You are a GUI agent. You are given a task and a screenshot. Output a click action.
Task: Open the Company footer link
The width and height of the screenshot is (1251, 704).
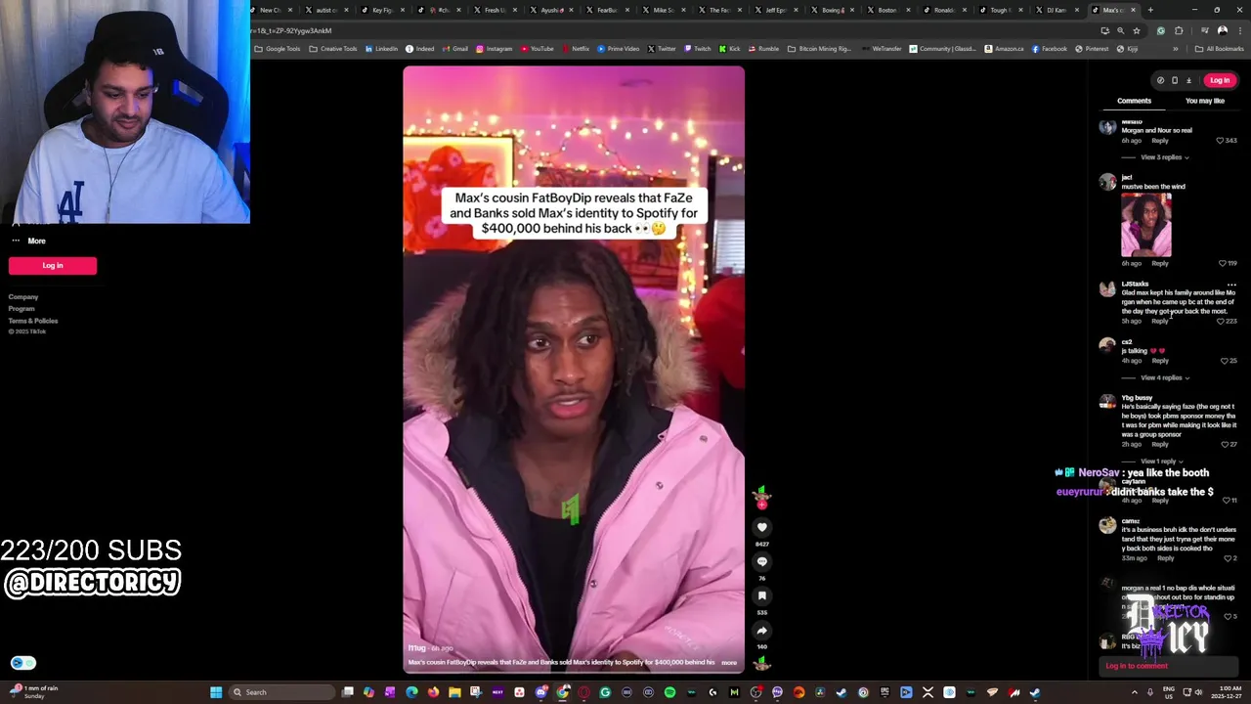click(x=23, y=297)
